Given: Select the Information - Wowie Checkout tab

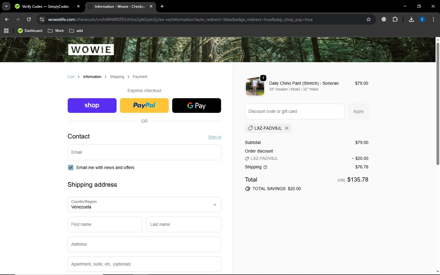Looking at the screenshot, I should point(120,6).
